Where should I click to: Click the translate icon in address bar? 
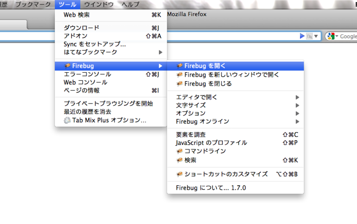click(x=309, y=36)
